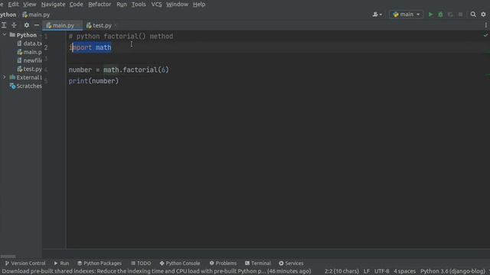Open editor tabs more-options menu
This screenshot has height=275, width=490.
tap(486, 25)
